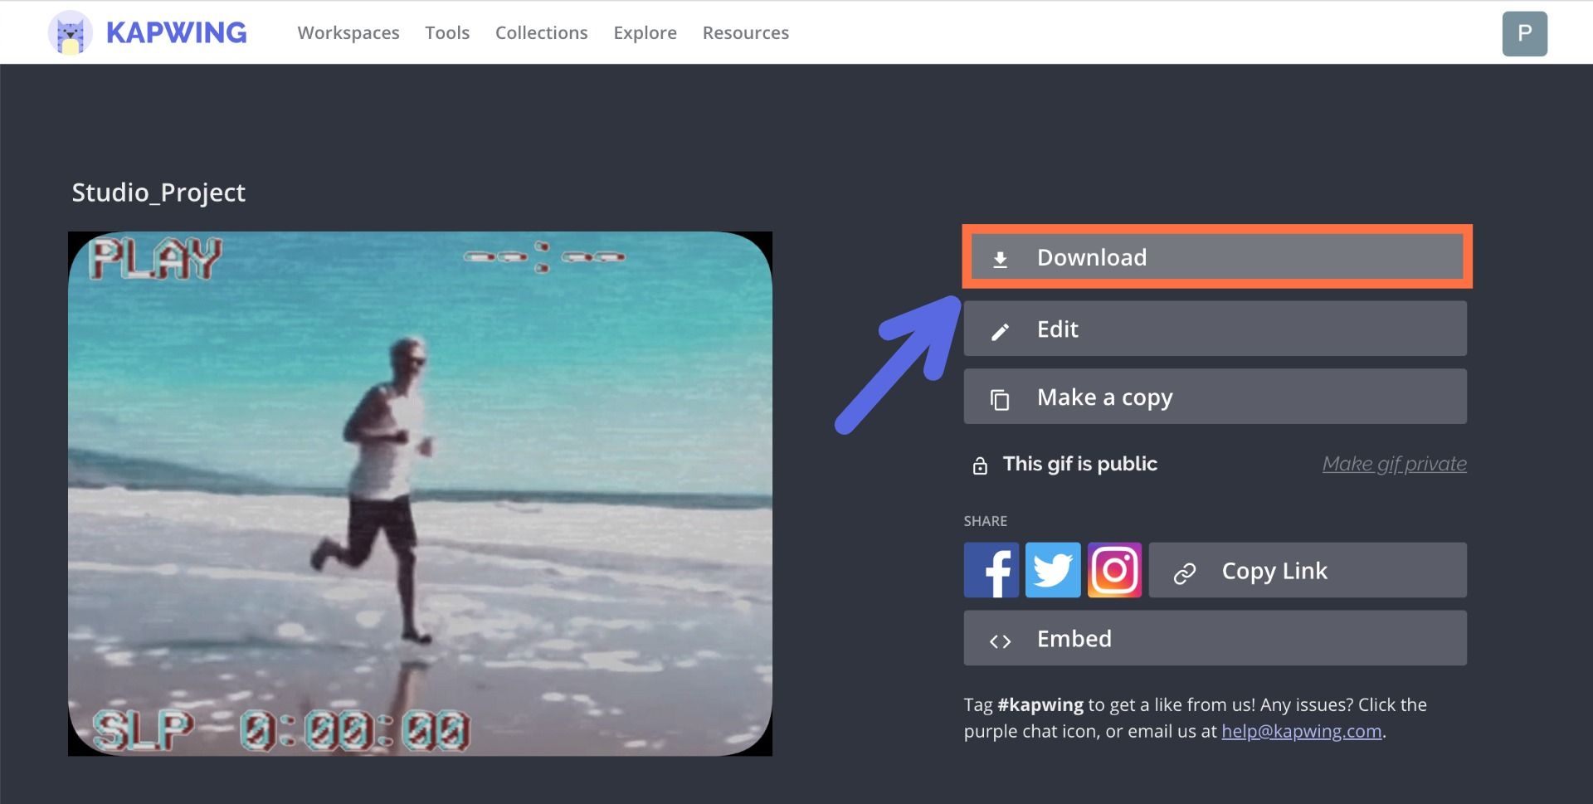Screen dimensions: 1593x804
Task: Click the KAPWING wordmark text
Action: point(177,33)
